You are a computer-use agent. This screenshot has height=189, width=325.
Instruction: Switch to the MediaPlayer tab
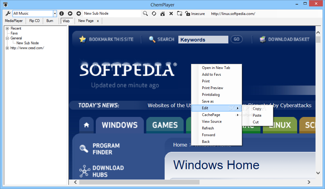(14, 21)
